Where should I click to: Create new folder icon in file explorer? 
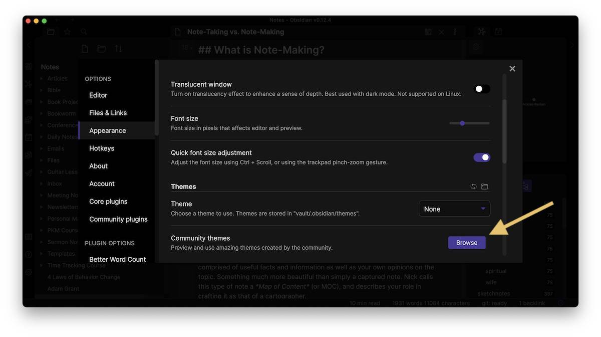[102, 49]
